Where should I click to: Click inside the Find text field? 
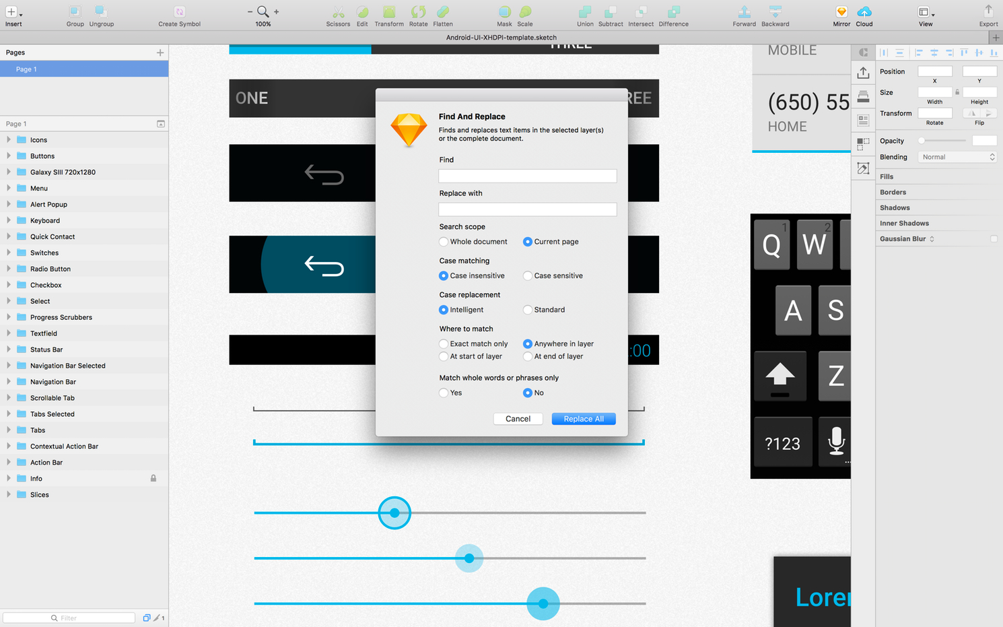coord(527,176)
